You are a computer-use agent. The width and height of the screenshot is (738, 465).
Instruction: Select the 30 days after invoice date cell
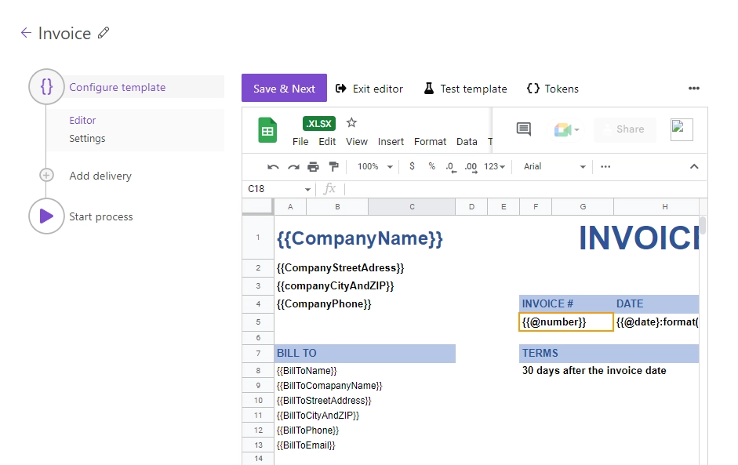tap(594, 371)
